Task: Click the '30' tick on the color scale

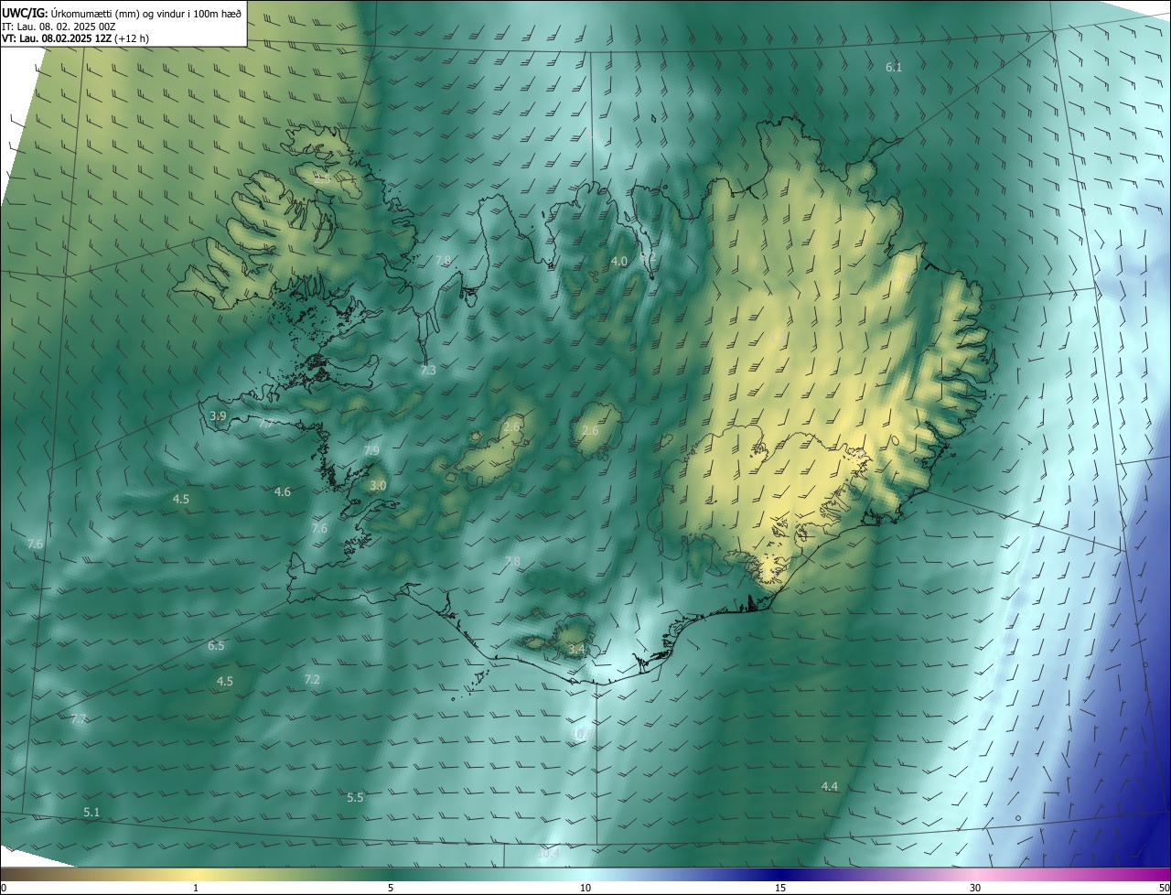Action: 975,888
